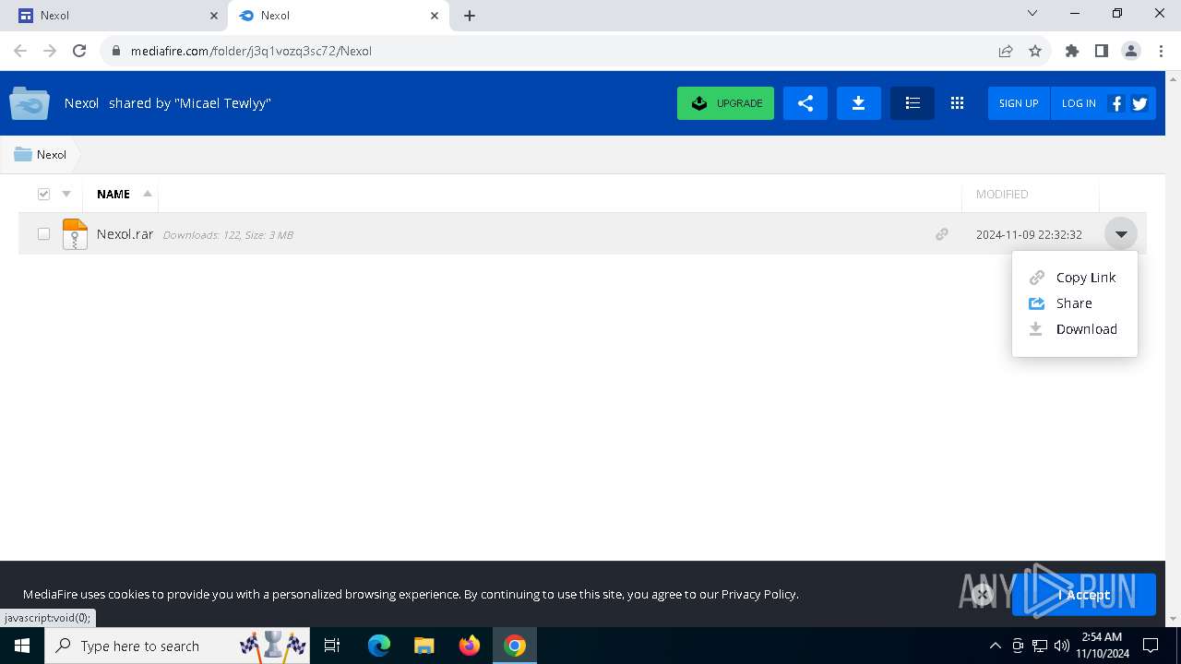Image resolution: width=1181 pixels, height=664 pixels.
Task: Sort by NAME column header
Action: [113, 194]
